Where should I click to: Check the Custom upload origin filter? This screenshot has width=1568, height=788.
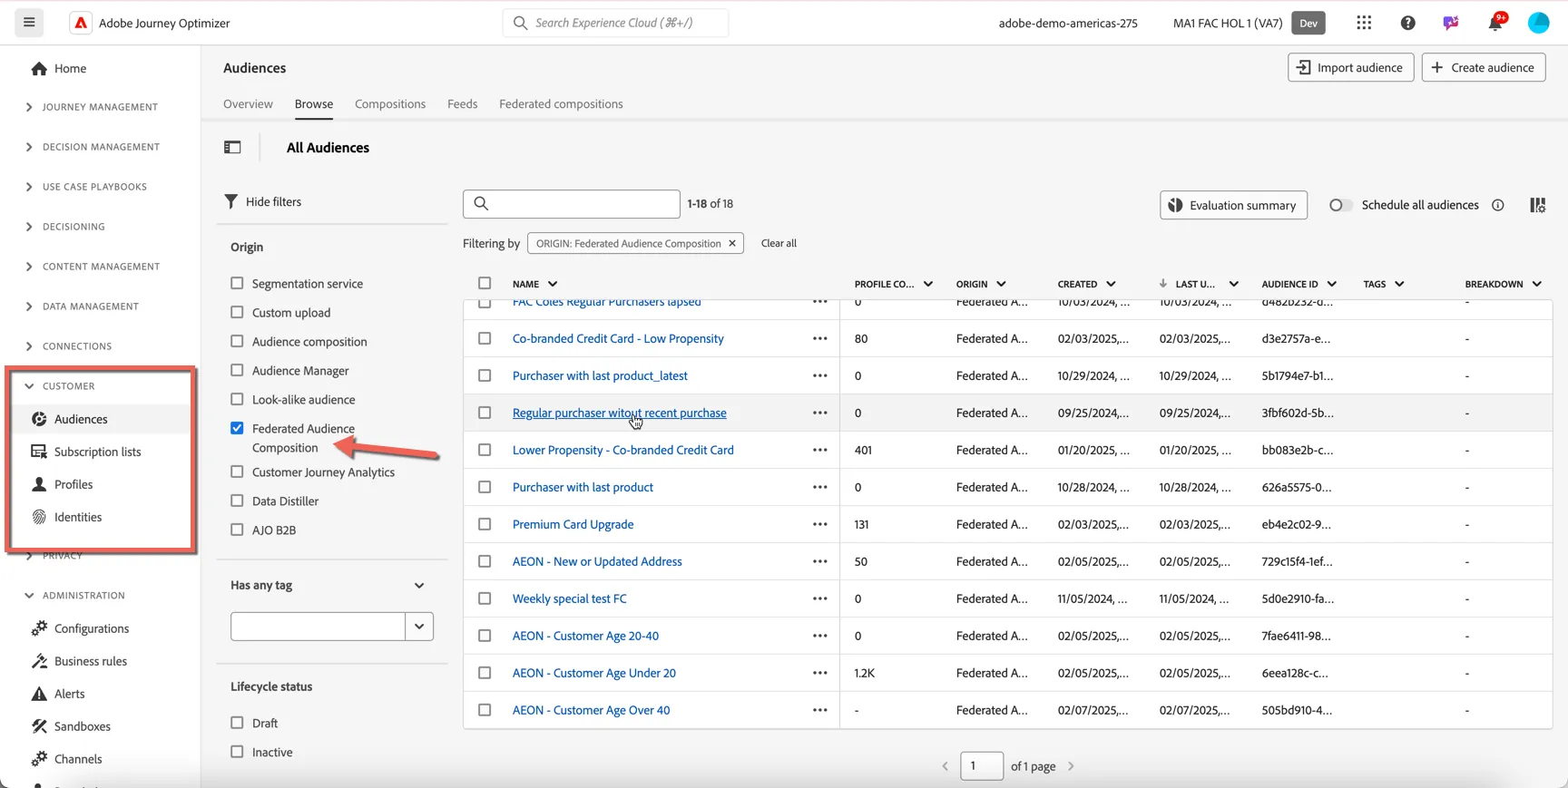click(x=237, y=312)
